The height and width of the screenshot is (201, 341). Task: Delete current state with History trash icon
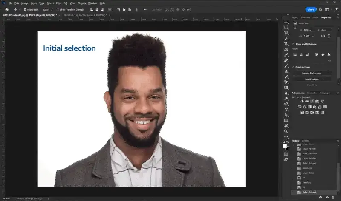[333, 198]
